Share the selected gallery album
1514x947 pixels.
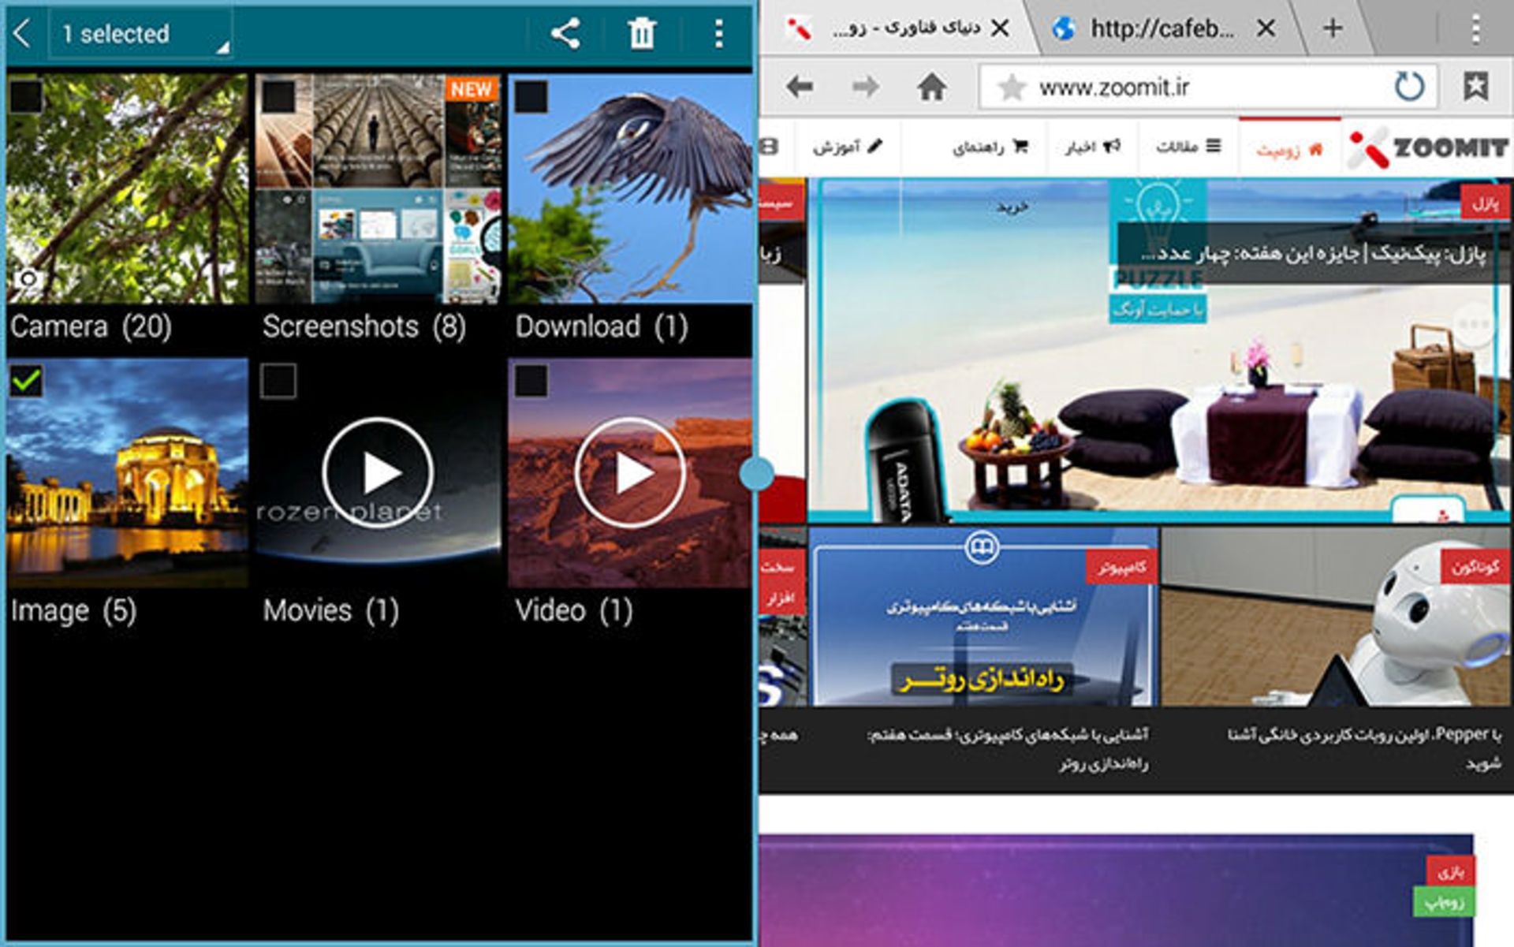565,33
